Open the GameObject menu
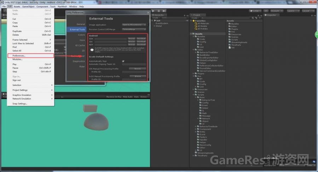This screenshot has height=172, width=318. pos(28,6)
